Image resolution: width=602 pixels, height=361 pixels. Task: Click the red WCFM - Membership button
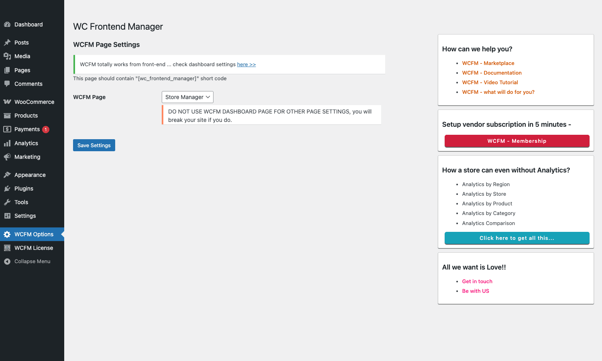click(517, 141)
